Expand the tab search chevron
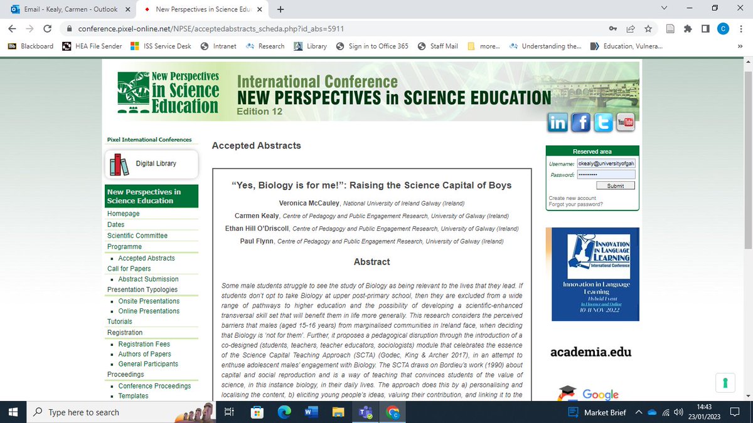The image size is (753, 423). (665, 8)
